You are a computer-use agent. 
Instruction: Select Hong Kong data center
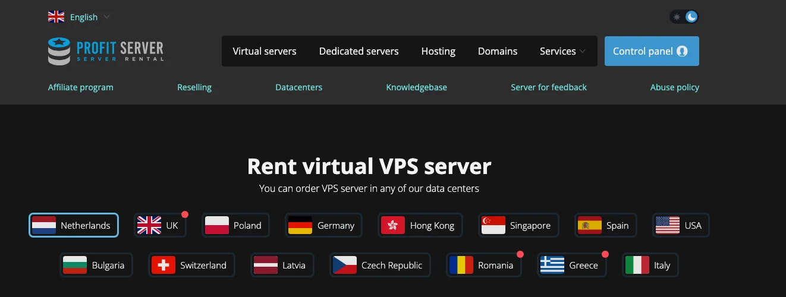(420, 225)
